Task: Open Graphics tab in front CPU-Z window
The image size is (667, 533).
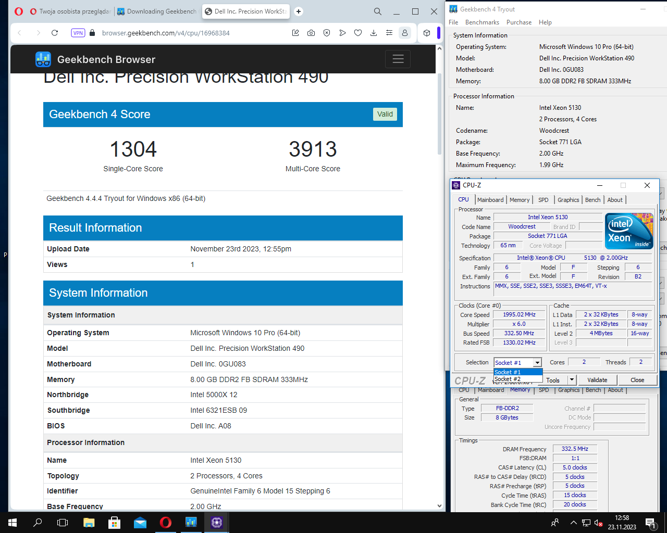Action: (568, 200)
